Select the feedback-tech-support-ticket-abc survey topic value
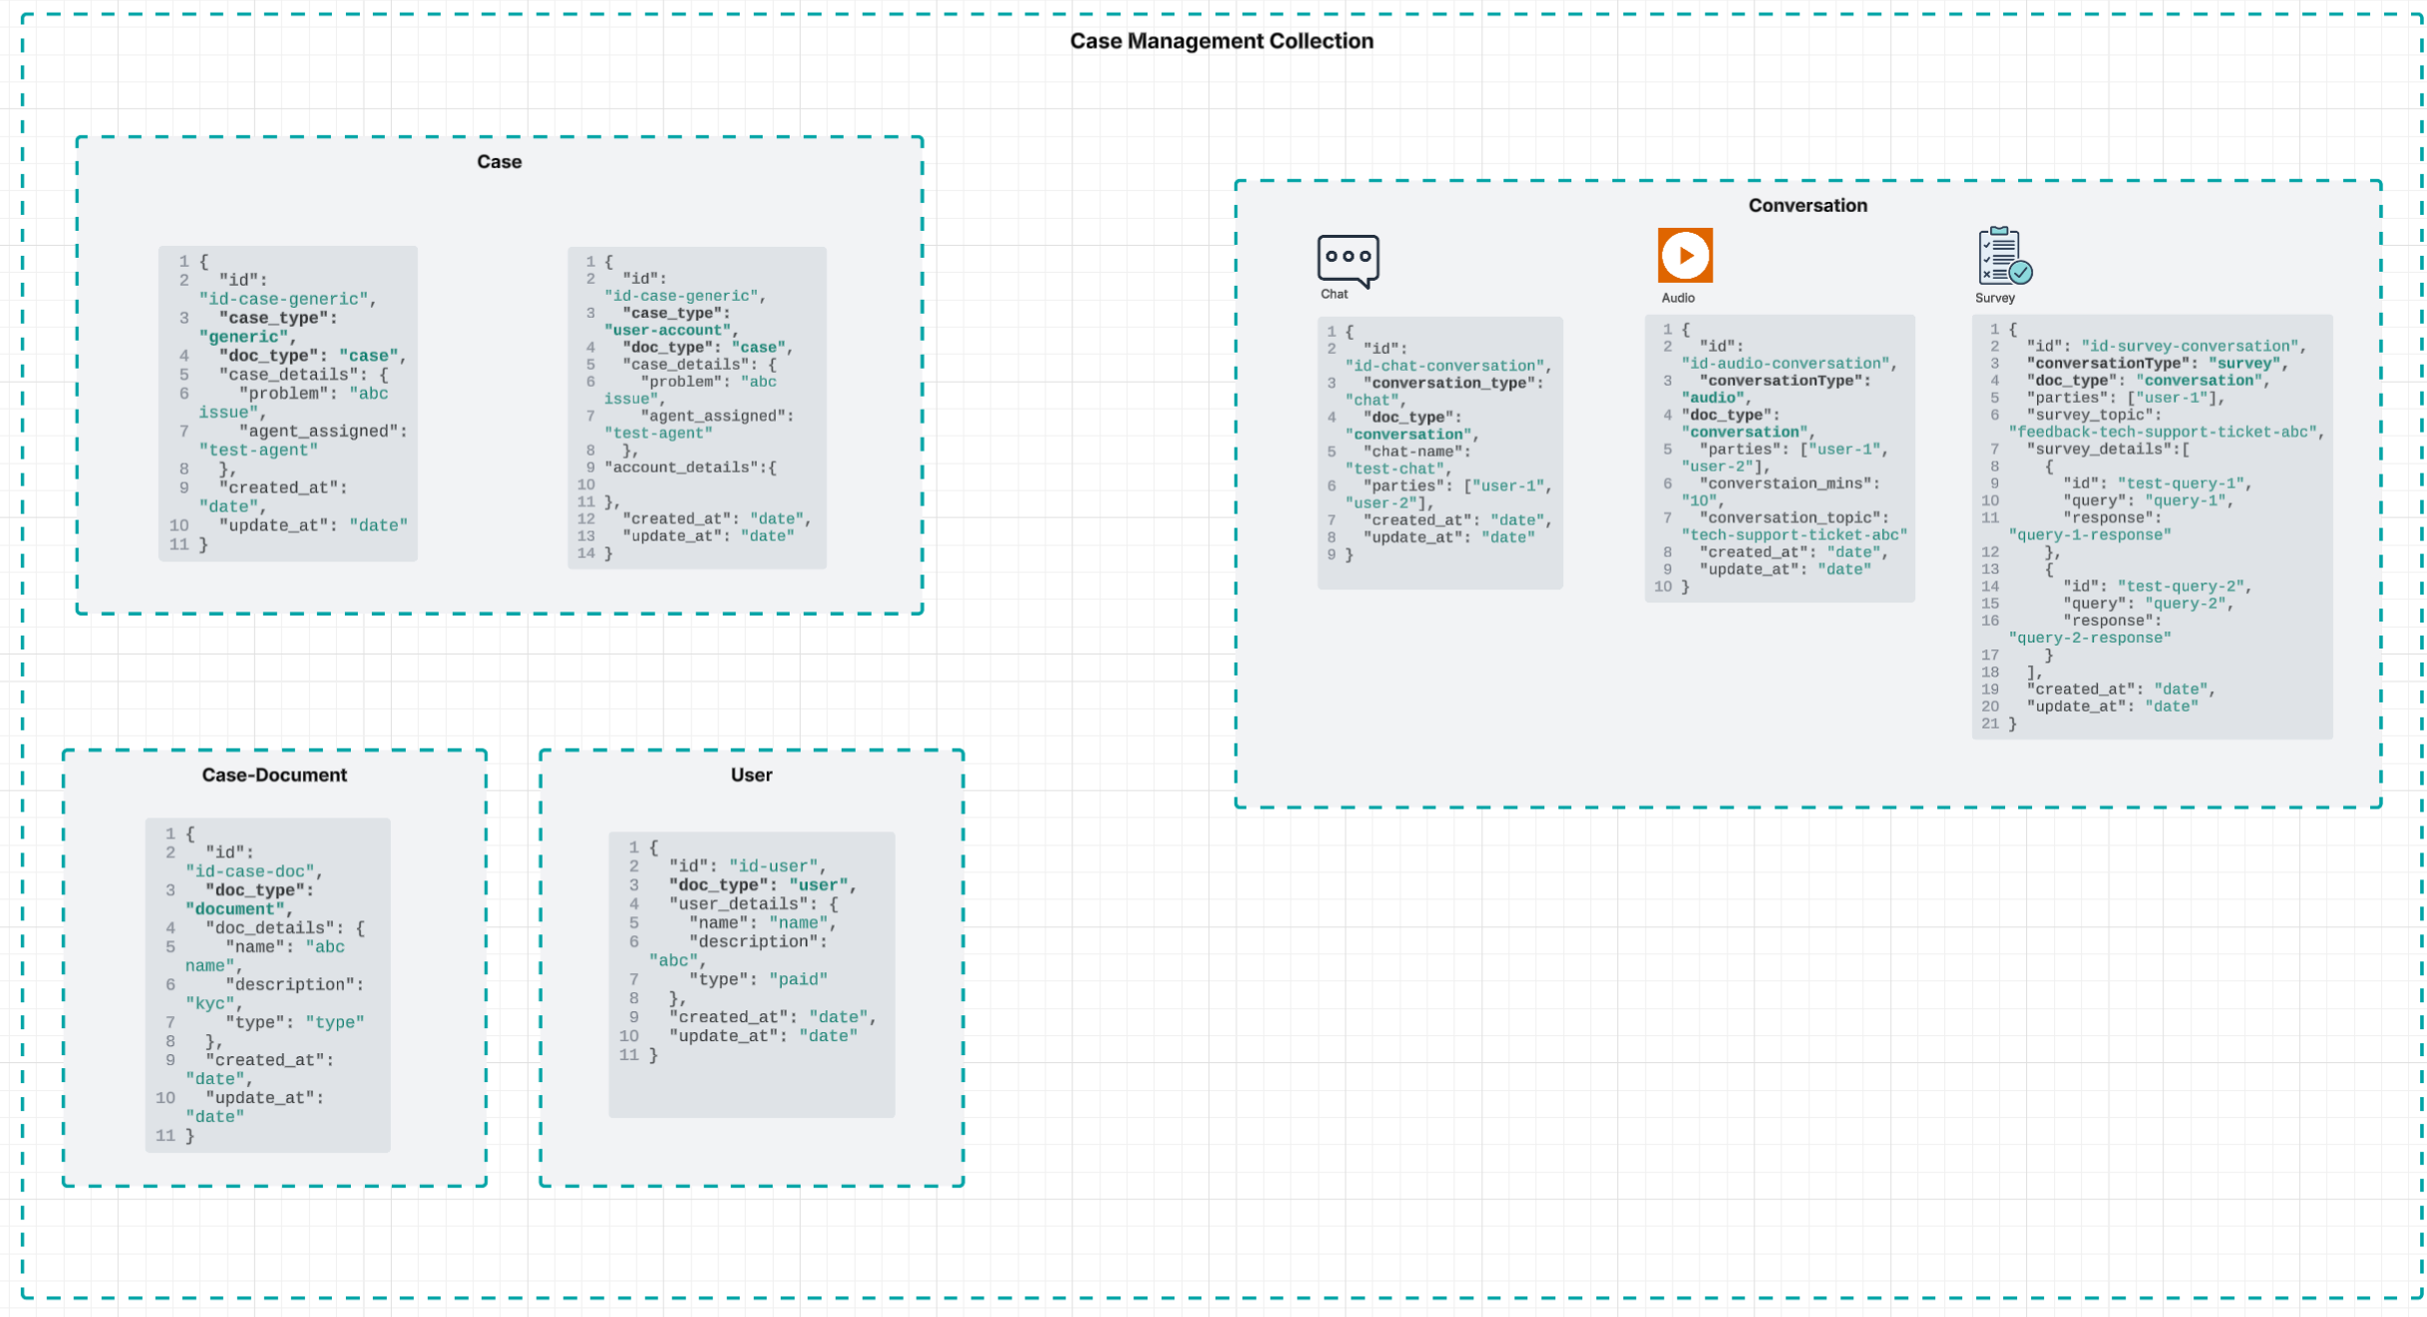This screenshot has height=1317, width=2427. tap(2163, 432)
